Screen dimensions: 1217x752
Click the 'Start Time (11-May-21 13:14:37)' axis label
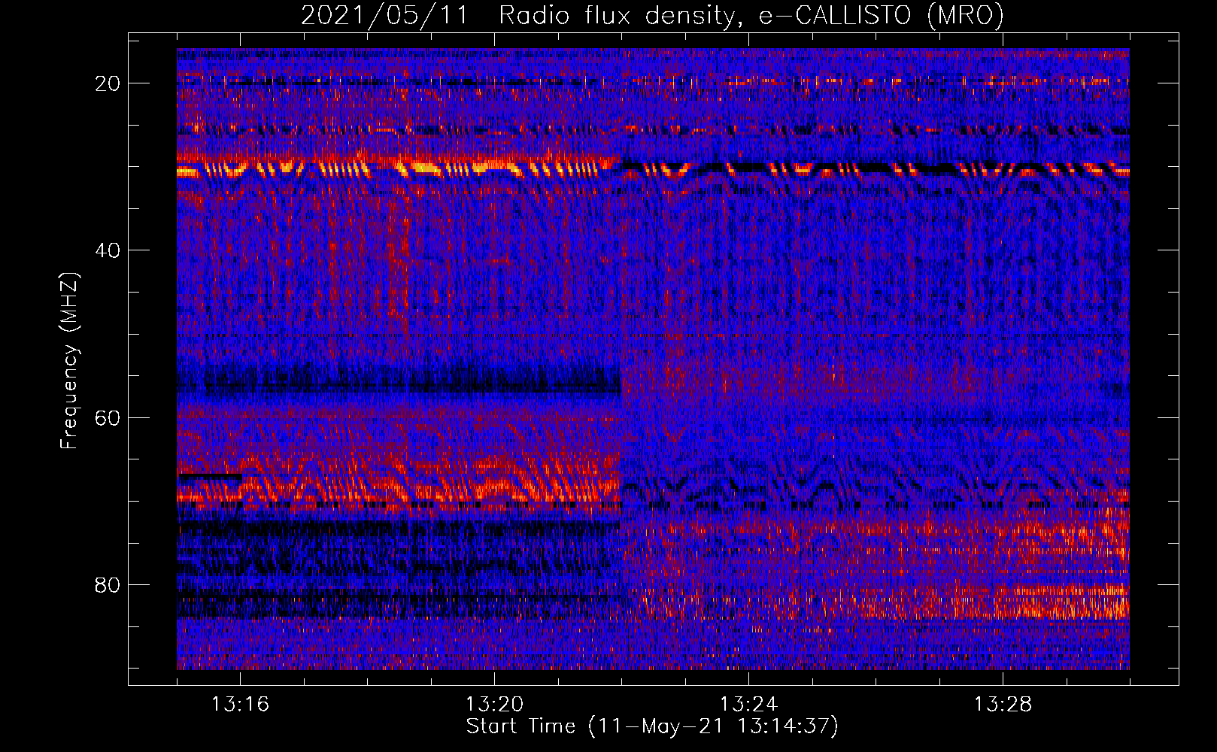[x=652, y=726]
